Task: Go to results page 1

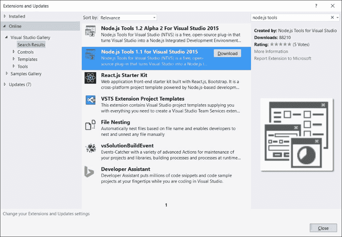Action: tap(166, 205)
